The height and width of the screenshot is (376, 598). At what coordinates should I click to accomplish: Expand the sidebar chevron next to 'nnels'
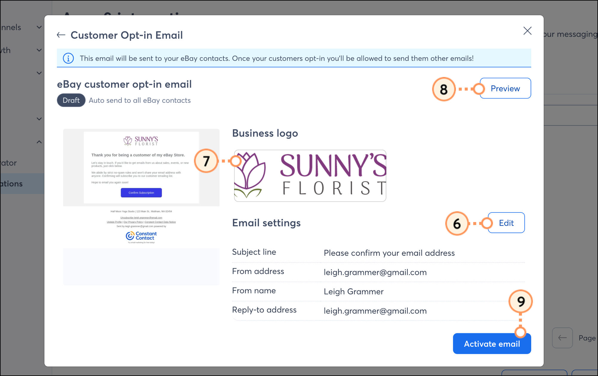click(39, 27)
